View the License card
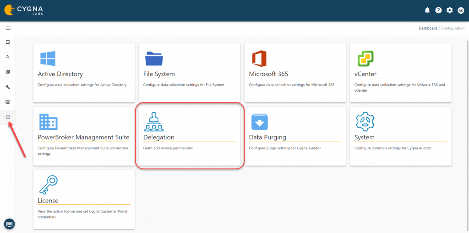469x233 pixels. 84,199
